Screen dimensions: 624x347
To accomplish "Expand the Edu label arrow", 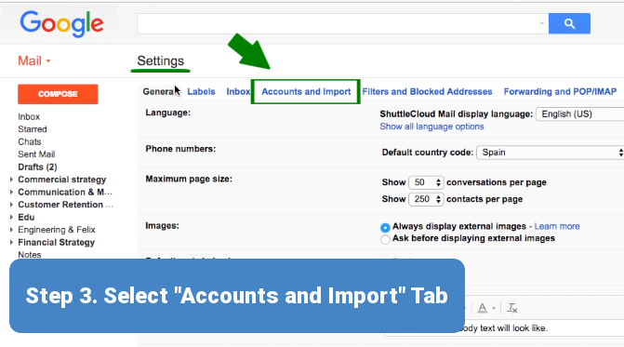I will pyautogui.click(x=11, y=218).
